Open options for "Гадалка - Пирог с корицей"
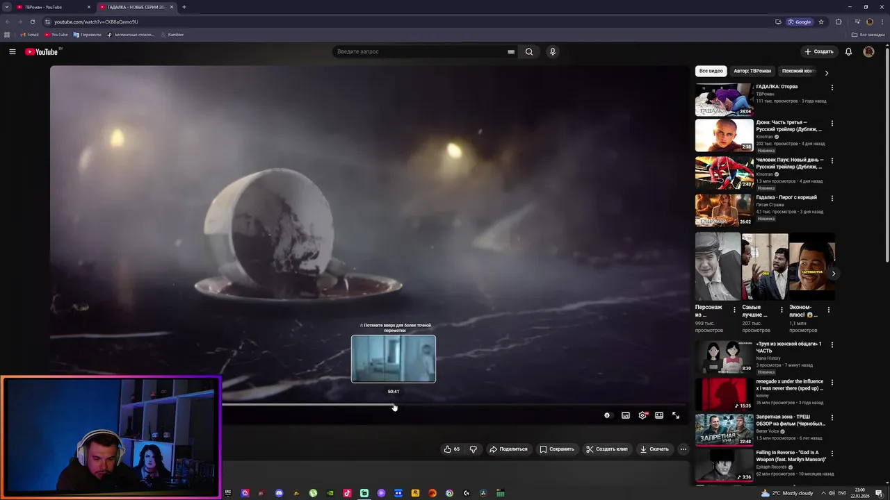The height and width of the screenshot is (500, 890). (x=832, y=199)
